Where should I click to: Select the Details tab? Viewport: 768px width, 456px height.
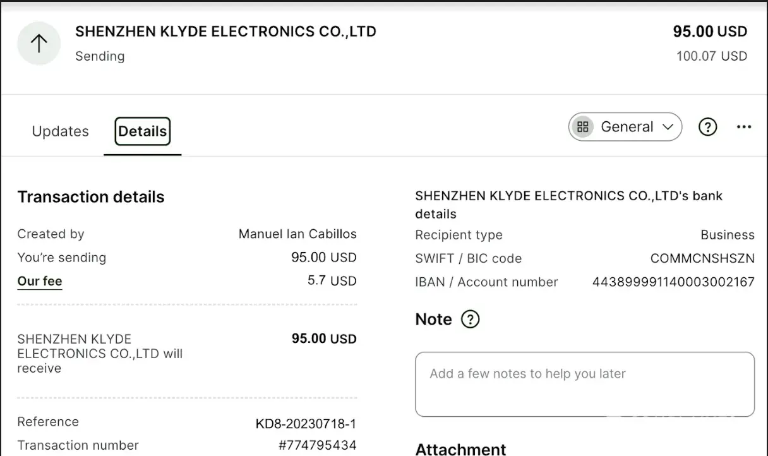point(143,131)
